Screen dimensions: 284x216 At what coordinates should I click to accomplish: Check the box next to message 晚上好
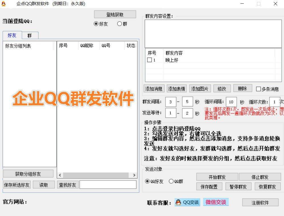click(149, 60)
